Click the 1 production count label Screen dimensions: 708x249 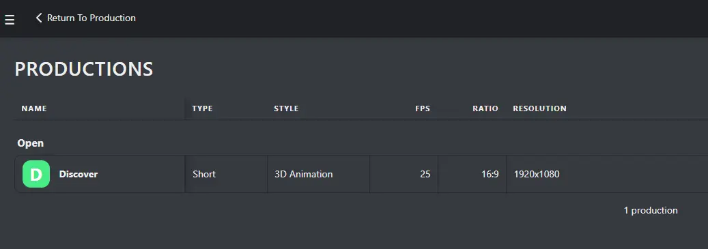(x=651, y=211)
